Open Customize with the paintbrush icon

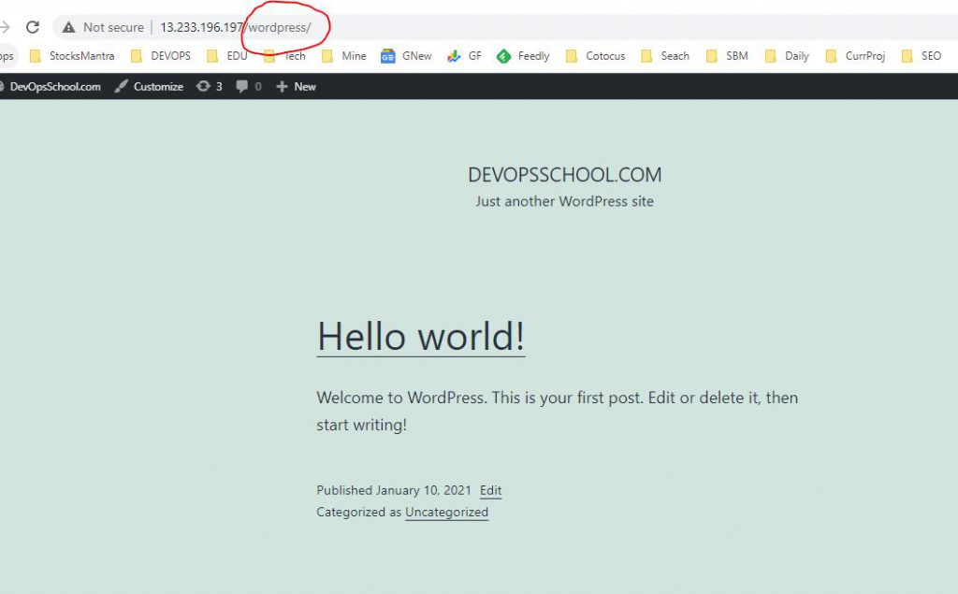[122, 86]
